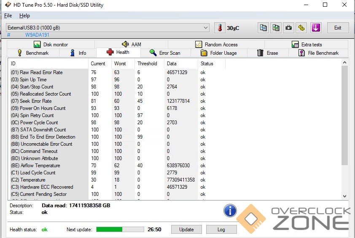Viewport: 355px width, 238px height.
Task: Switch to the File Benchmark tab
Action: coord(318,53)
